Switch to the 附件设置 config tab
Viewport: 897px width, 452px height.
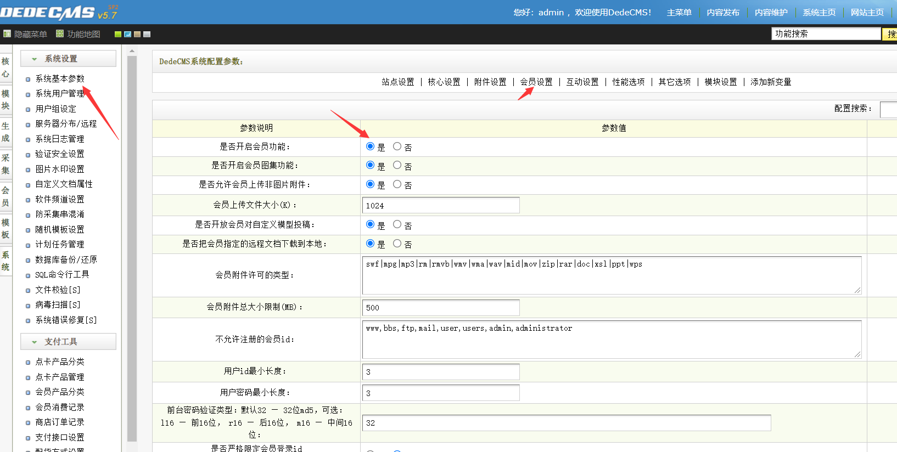490,82
